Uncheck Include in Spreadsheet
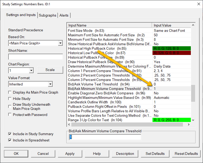Screen dimensions: 203x163 point(10,140)
